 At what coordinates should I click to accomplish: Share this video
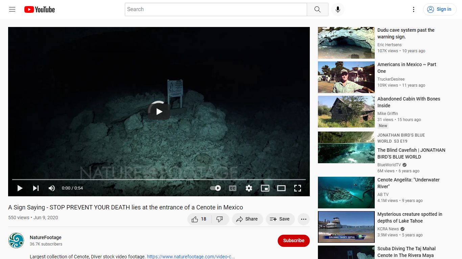coord(247,219)
